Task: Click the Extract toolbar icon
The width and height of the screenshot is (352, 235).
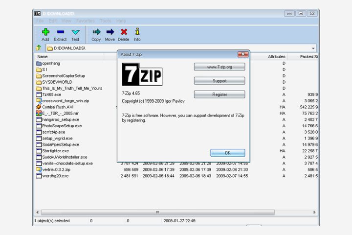Action: (x=60, y=32)
